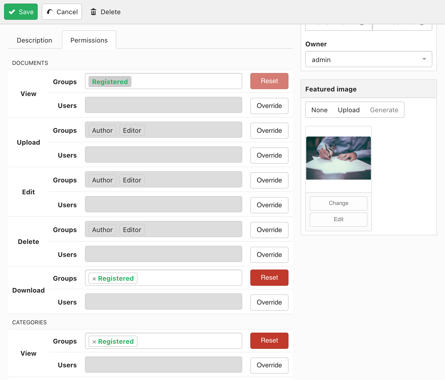Click the Save checkmark icon
445x380 pixels.
12,12
